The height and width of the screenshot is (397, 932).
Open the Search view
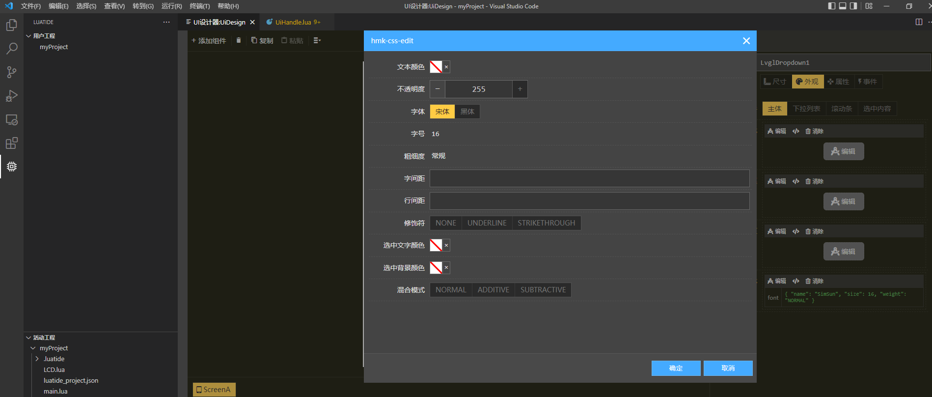(12, 49)
